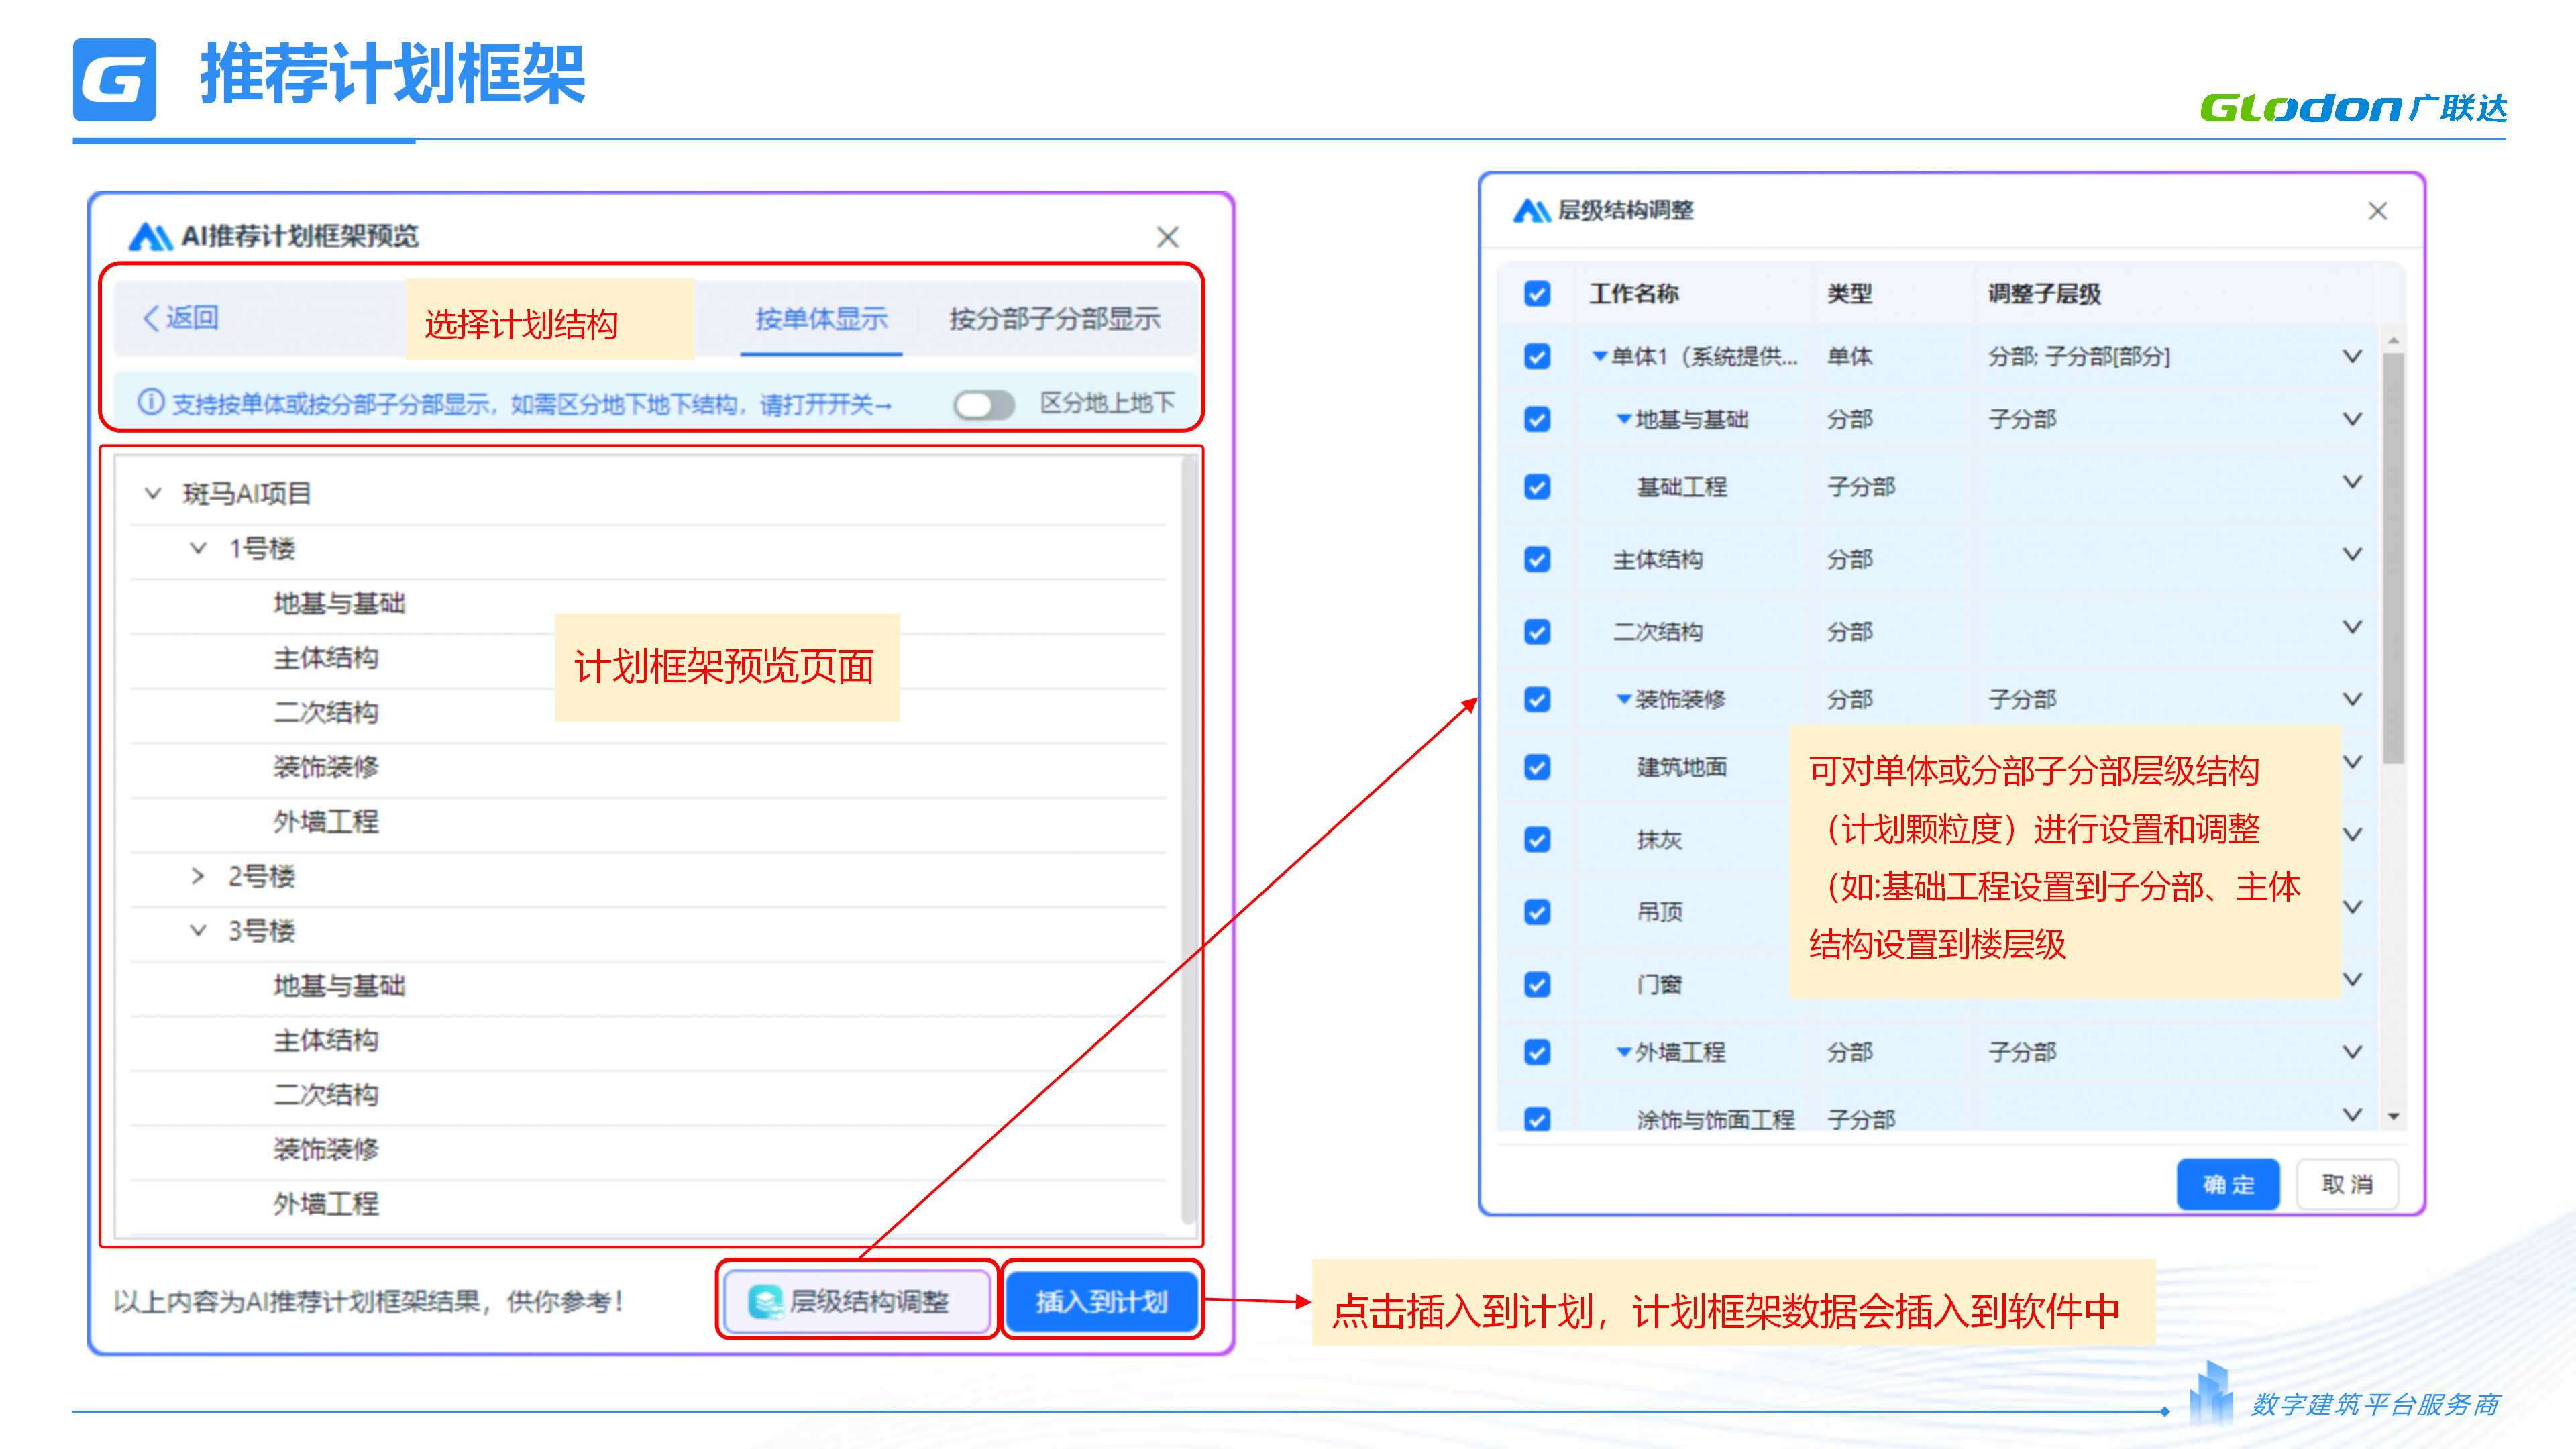The width and height of the screenshot is (2576, 1449).
Task: Select 主体结构 under 1号楼
Action: coord(326,658)
